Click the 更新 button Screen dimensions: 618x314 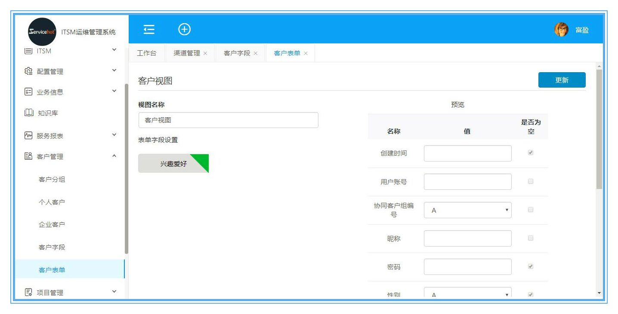[x=562, y=80]
